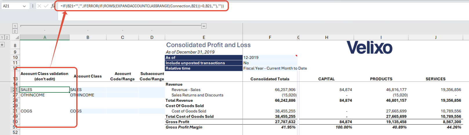Screen dimensions: 469x135
Task: Click Sales Returns and Discounts row label
Action: pos(197,95)
